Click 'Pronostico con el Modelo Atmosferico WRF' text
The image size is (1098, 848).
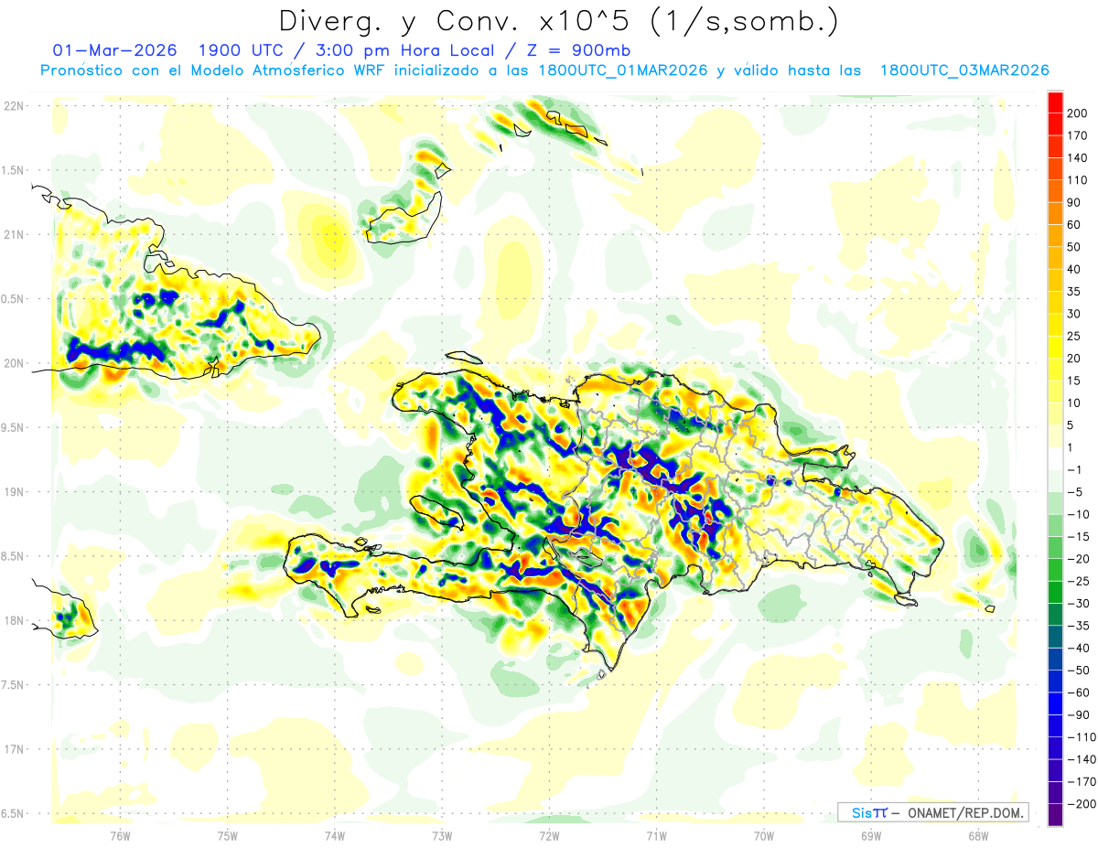(215, 70)
